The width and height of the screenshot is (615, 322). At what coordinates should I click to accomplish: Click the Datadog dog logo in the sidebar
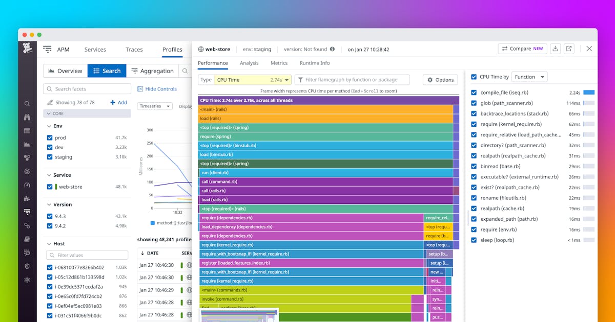tap(27, 49)
